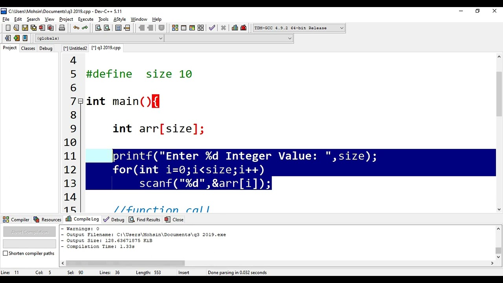Click the Close file toolbar icon
Screen dimensions: 503x283
[42, 28]
